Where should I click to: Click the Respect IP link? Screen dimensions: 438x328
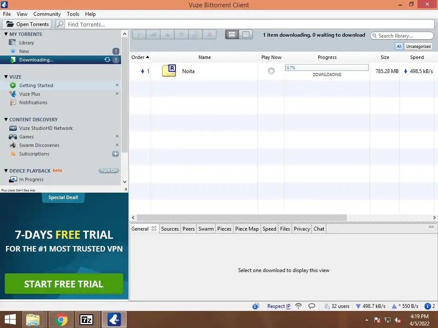278,306
